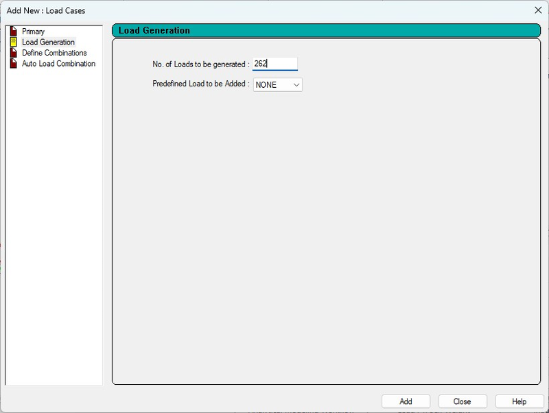Viewport: 549px width, 413px height.
Task: Close the dialog using the title bar X
Action: tap(537, 10)
